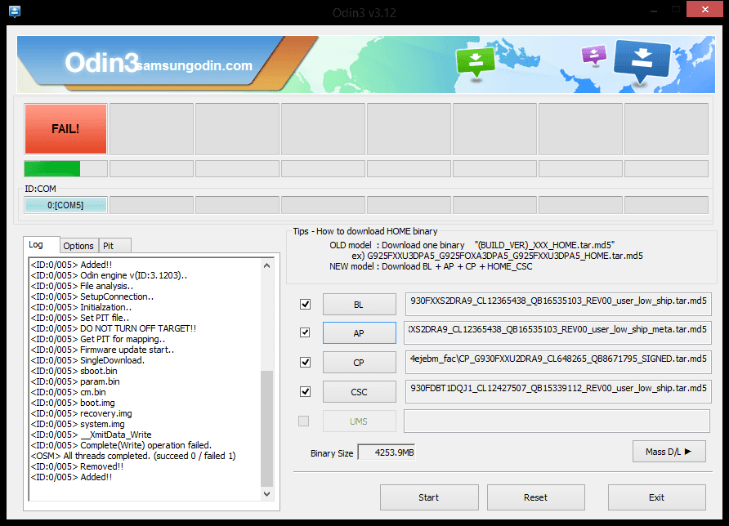The image size is (729, 526).
Task: Click the Odin3 app icon in the title bar
Action: pos(15,11)
